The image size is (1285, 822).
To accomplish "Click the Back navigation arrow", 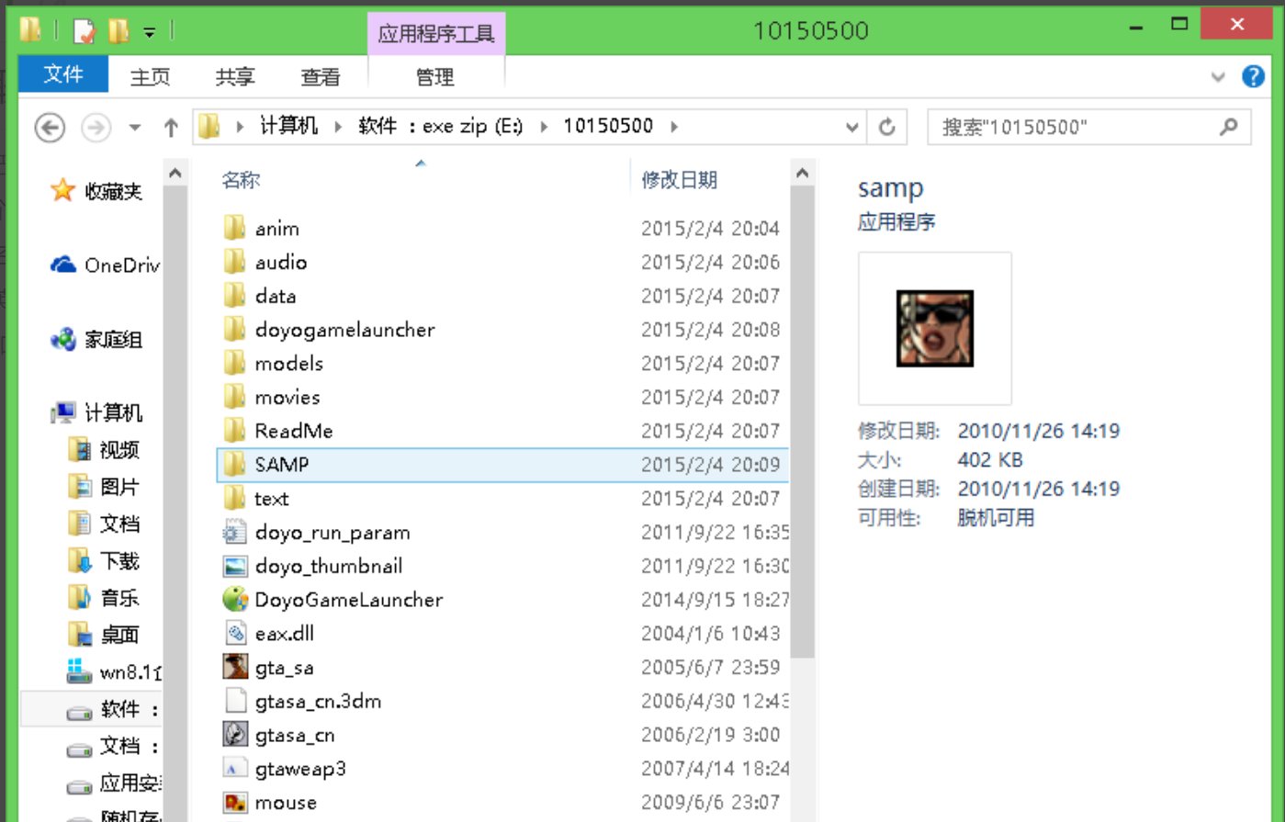I will (50, 128).
